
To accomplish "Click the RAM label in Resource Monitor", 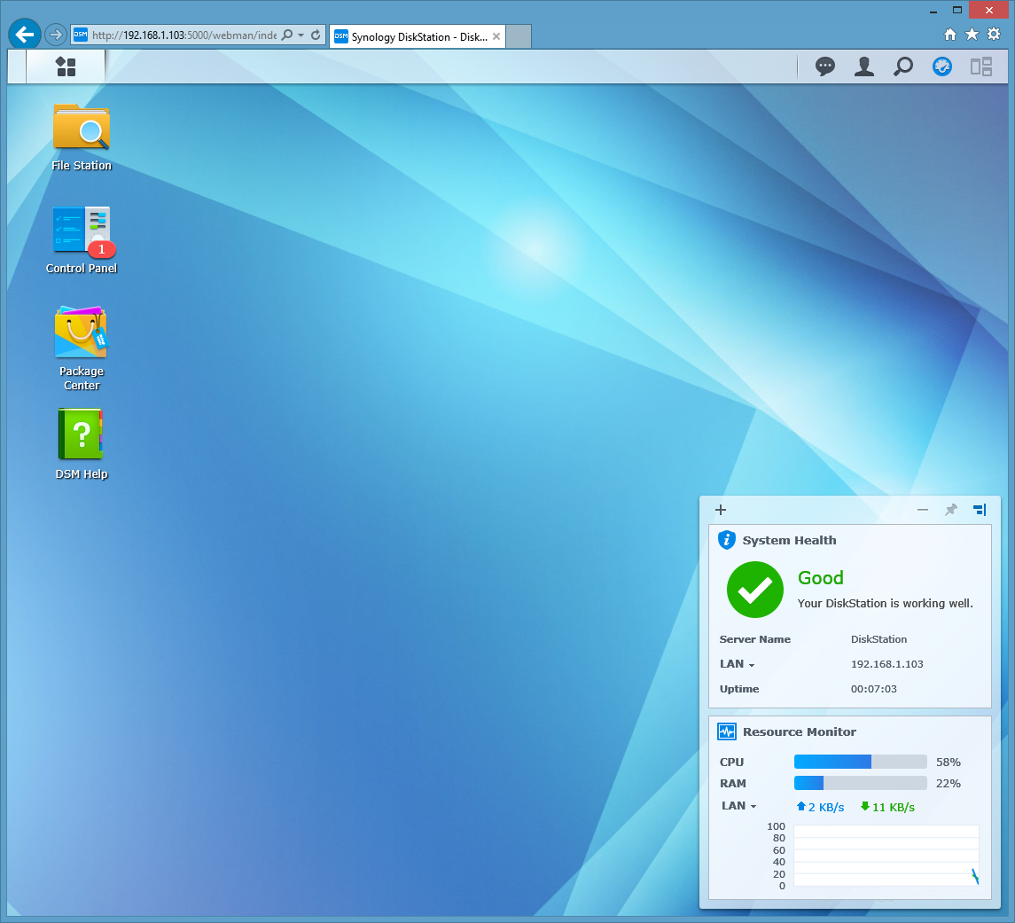I will tap(733, 784).
